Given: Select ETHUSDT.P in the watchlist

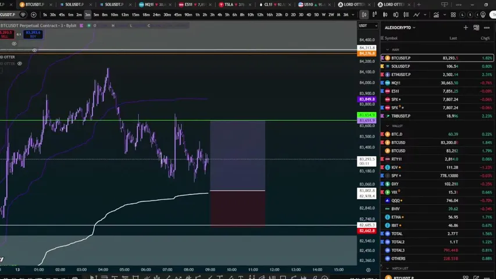Looking at the screenshot, I should coord(437,74).
